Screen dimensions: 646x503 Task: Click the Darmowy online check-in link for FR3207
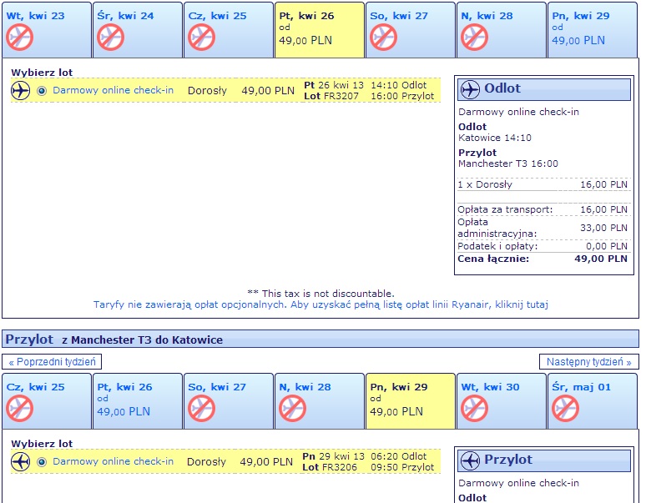[x=113, y=90]
